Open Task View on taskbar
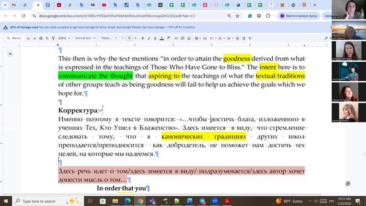 (90, 201)
